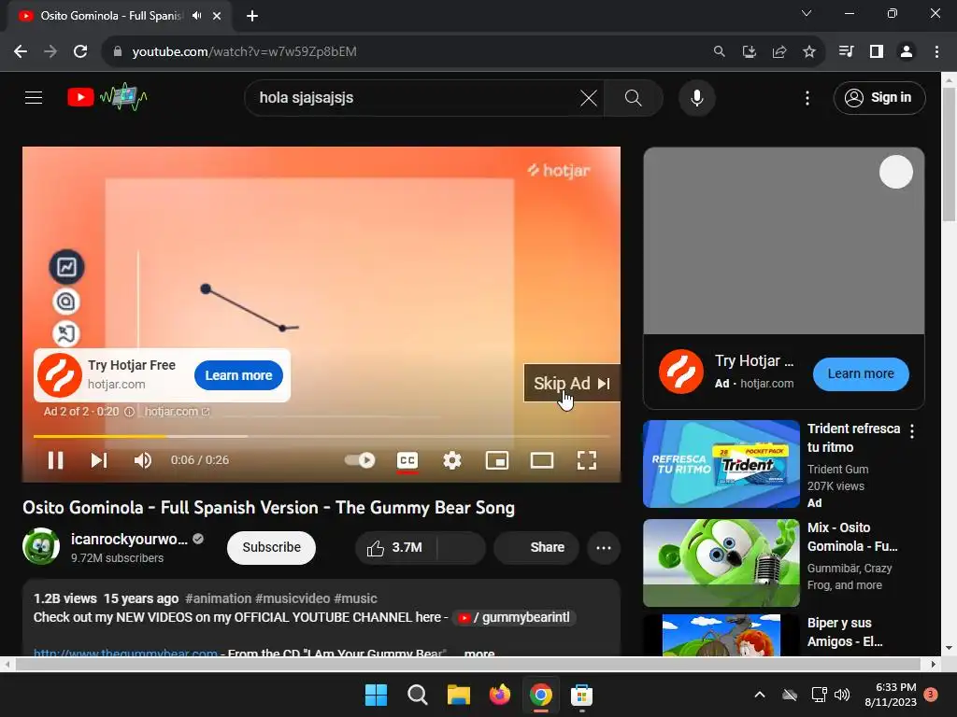Open the YouTube guide hamburger menu
Screen dimensions: 957x717
[x=34, y=97]
